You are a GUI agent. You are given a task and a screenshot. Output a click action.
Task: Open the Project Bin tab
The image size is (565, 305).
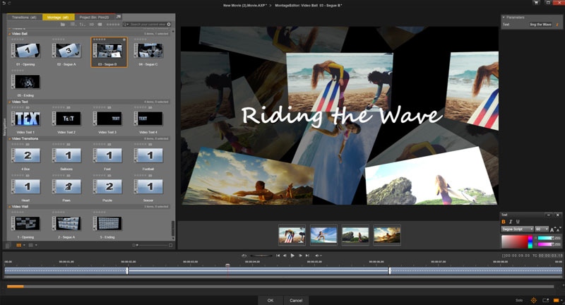coord(95,17)
